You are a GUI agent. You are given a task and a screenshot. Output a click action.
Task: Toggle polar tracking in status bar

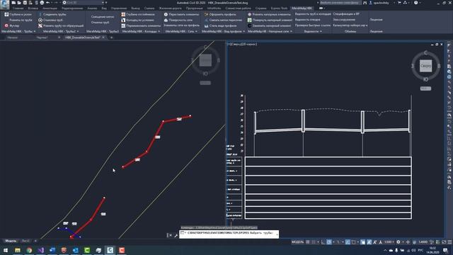tap(329, 242)
